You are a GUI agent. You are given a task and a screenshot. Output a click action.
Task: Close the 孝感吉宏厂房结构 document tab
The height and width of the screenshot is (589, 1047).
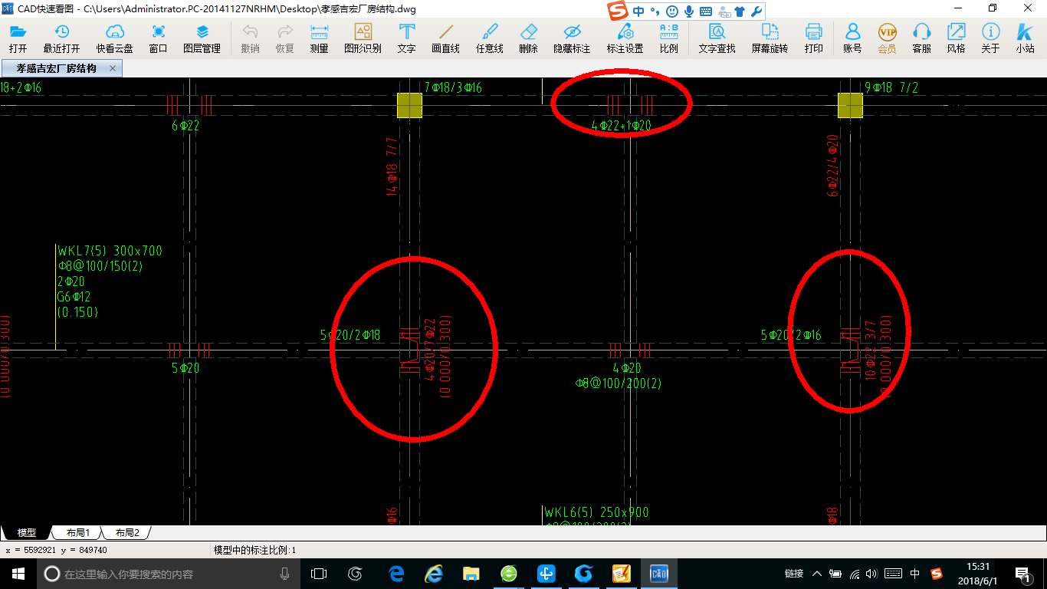click(x=113, y=68)
